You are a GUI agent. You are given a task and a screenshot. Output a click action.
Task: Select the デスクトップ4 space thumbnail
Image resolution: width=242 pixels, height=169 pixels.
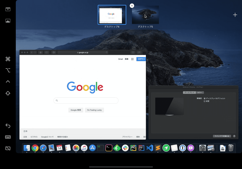(x=112, y=15)
